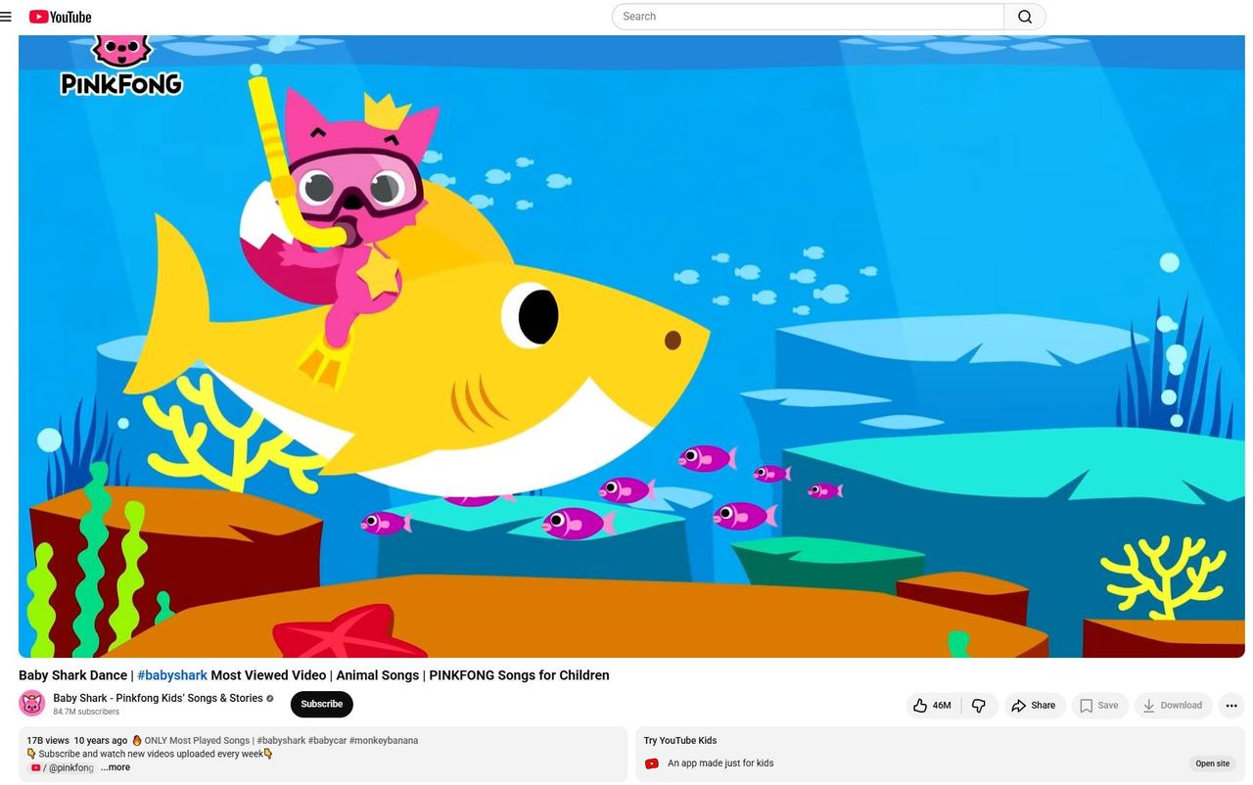1253x785 pixels.
Task: Subscribe to the Pinkfong channel
Action: (x=321, y=704)
